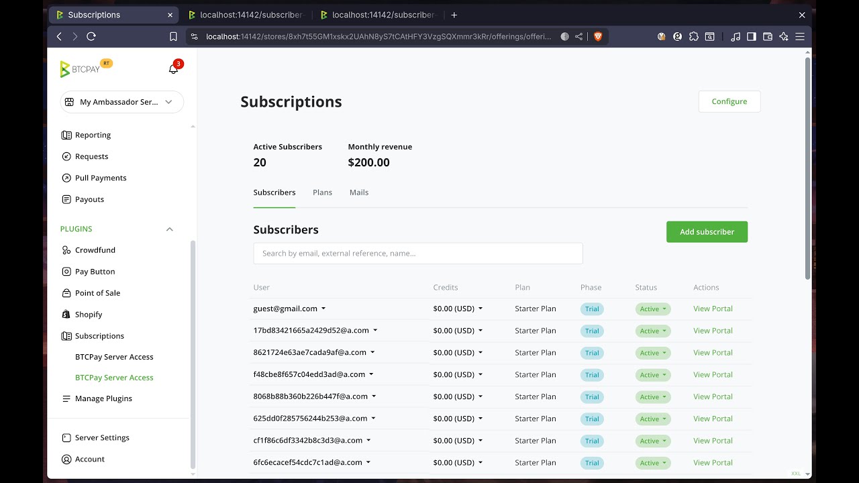Image resolution: width=859 pixels, height=483 pixels.
Task: Collapse the PLUGINS section
Action: click(x=170, y=229)
